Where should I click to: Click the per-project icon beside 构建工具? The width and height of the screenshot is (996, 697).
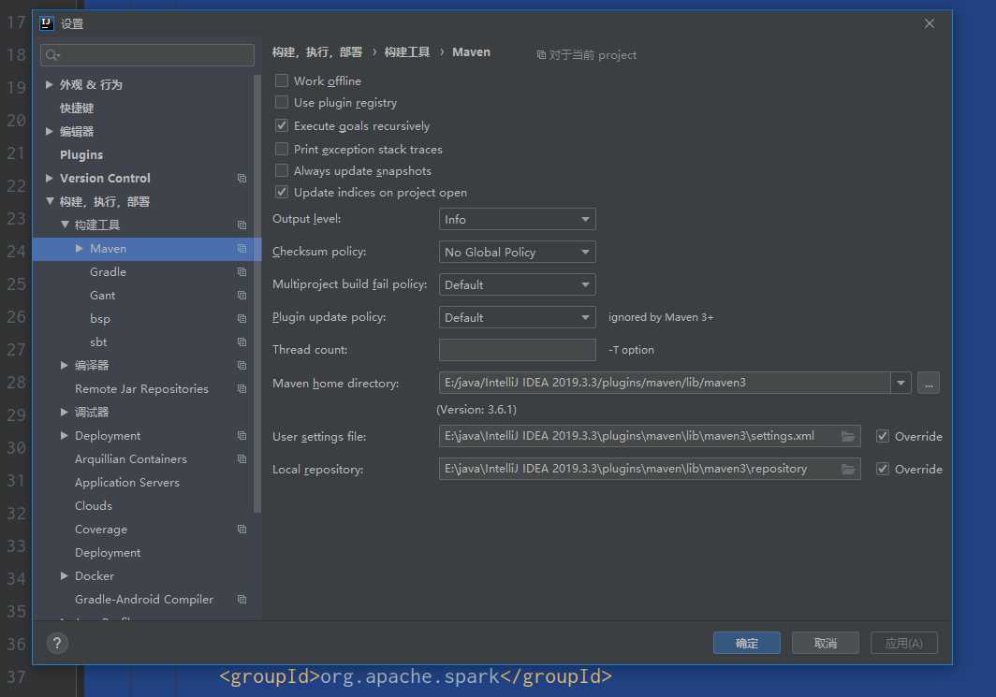click(x=242, y=225)
